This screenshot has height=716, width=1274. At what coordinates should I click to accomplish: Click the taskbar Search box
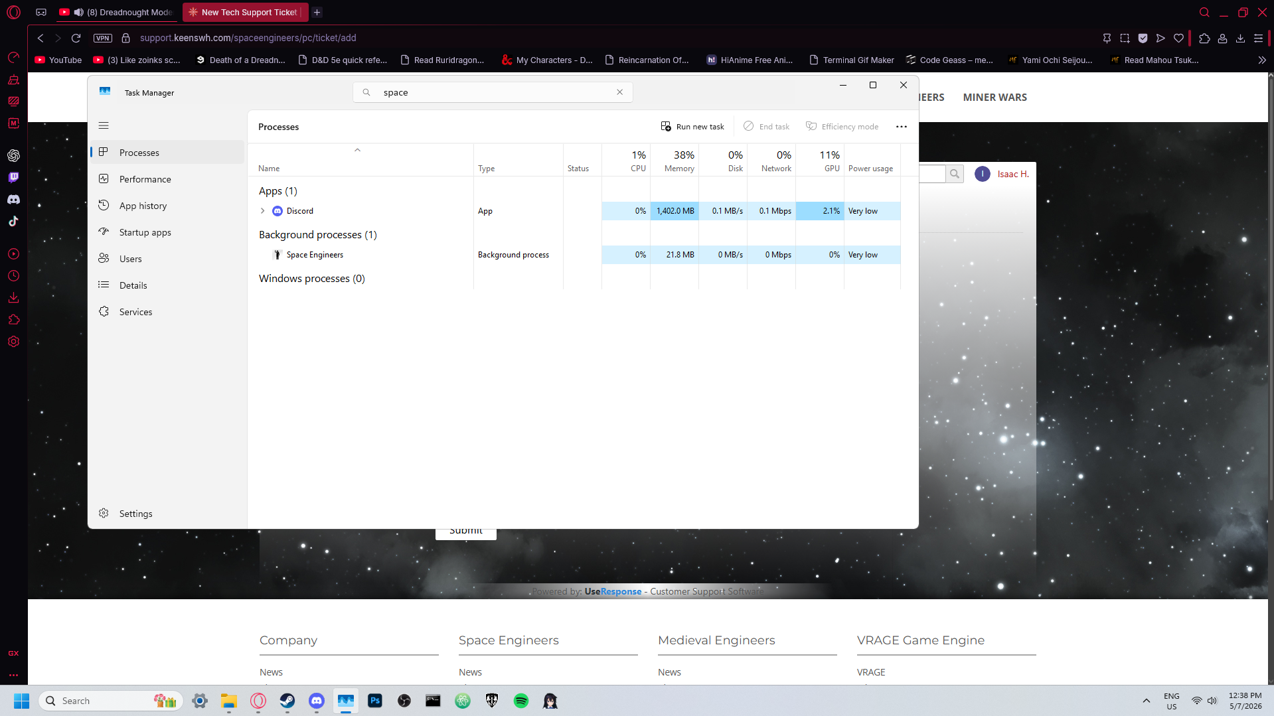point(111,701)
